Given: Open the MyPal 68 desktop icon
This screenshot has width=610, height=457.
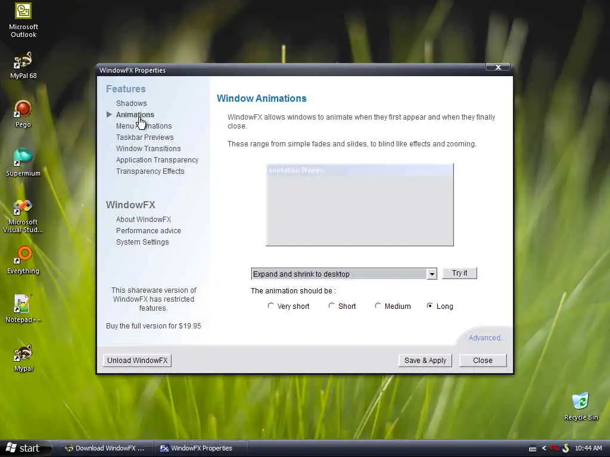Looking at the screenshot, I should coord(23,65).
